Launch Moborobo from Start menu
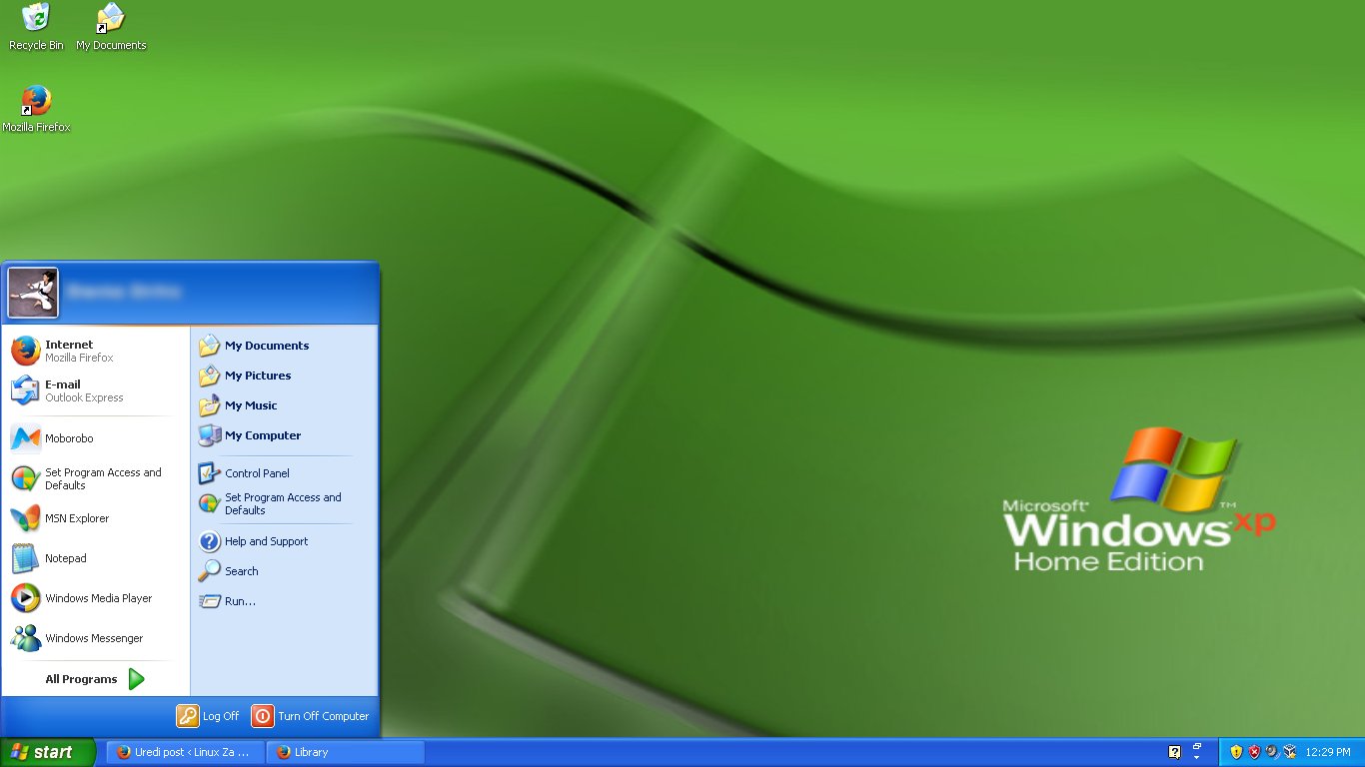This screenshot has width=1365, height=767. (68, 438)
